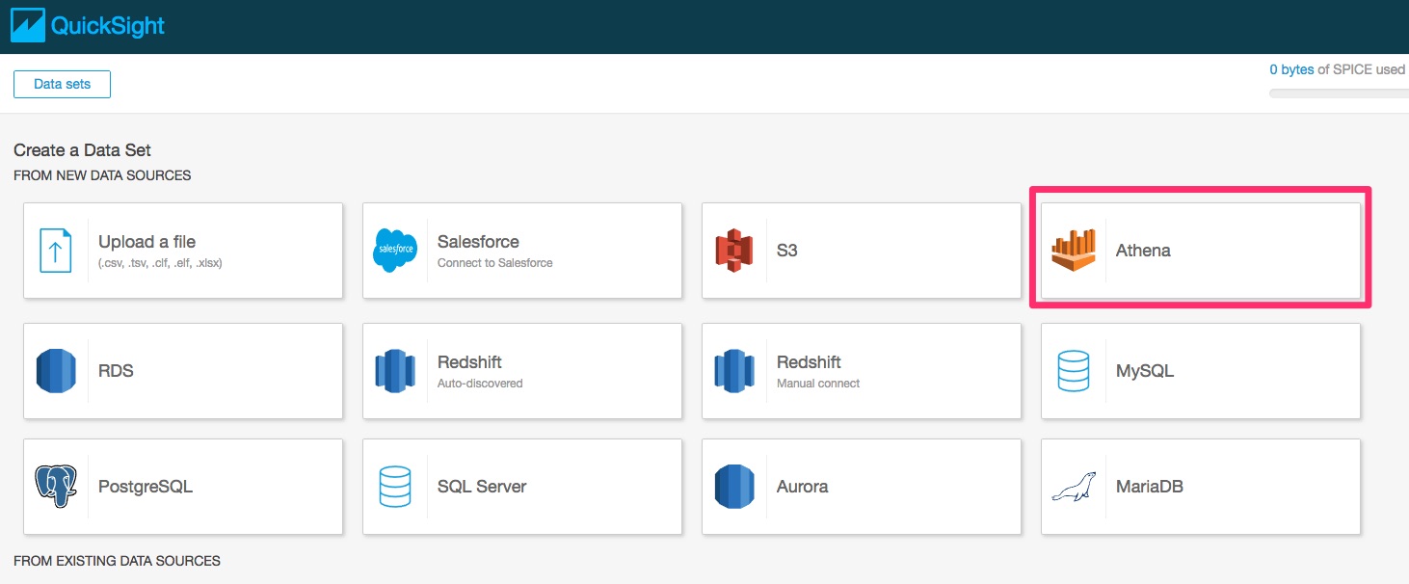The width and height of the screenshot is (1409, 584).
Task: Select the MariaDB label text
Action: pos(1150,487)
